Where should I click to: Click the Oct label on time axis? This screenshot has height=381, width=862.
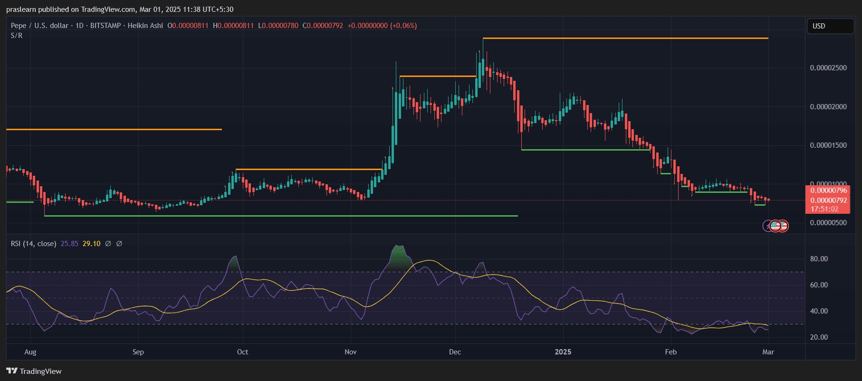click(x=242, y=352)
